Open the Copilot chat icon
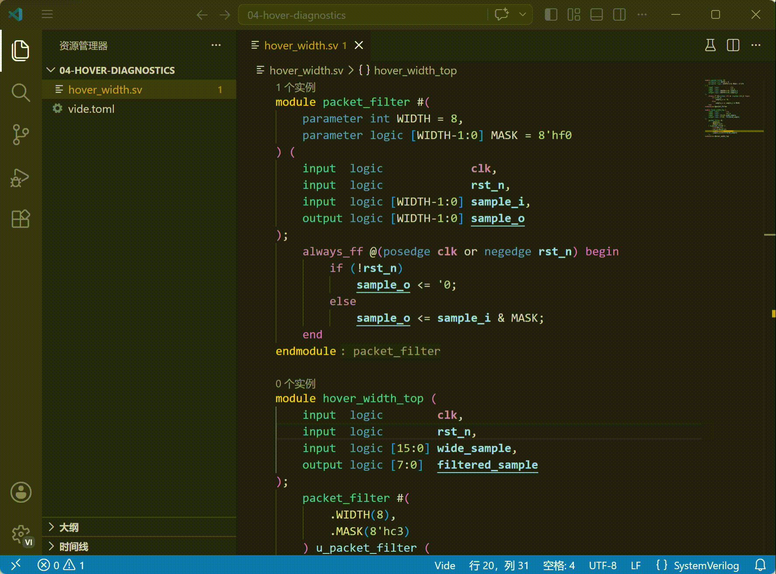 [502, 14]
